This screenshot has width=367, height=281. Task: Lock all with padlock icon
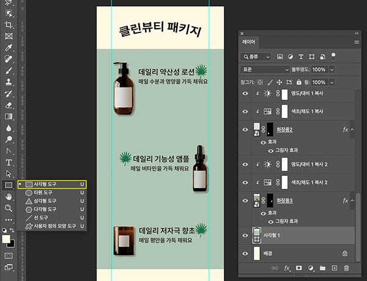[x=299, y=82]
